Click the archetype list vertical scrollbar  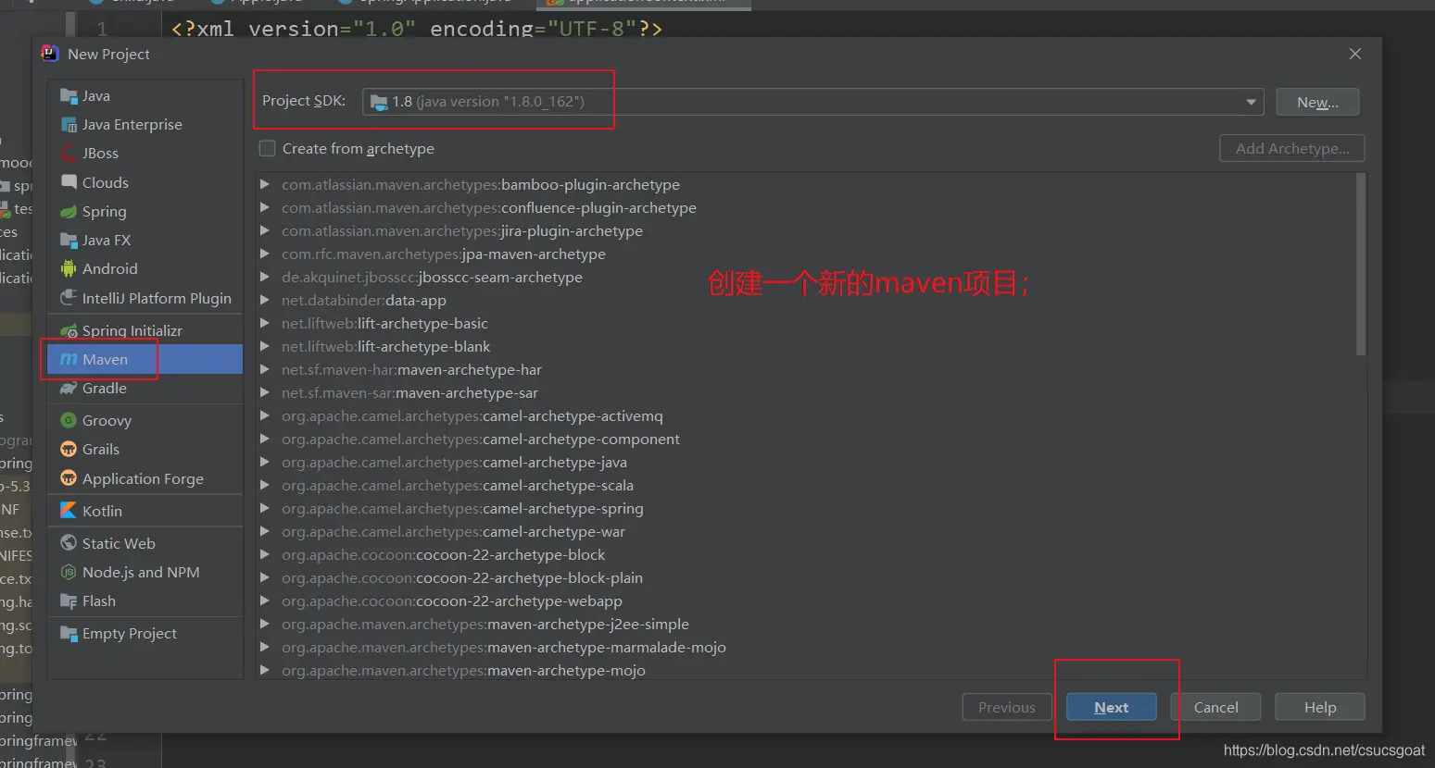[x=1360, y=265]
